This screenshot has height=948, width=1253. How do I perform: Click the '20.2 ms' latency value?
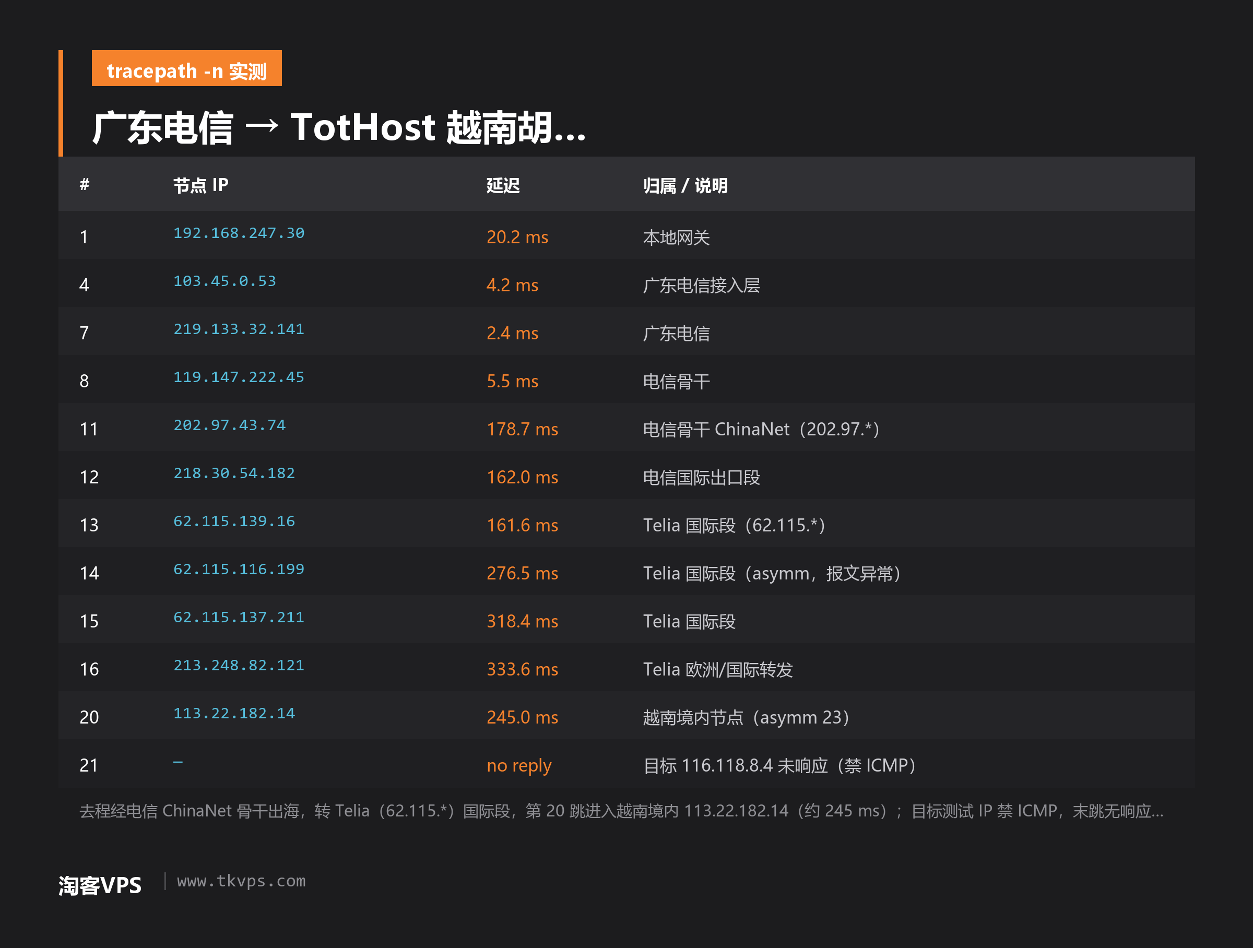pos(517,236)
